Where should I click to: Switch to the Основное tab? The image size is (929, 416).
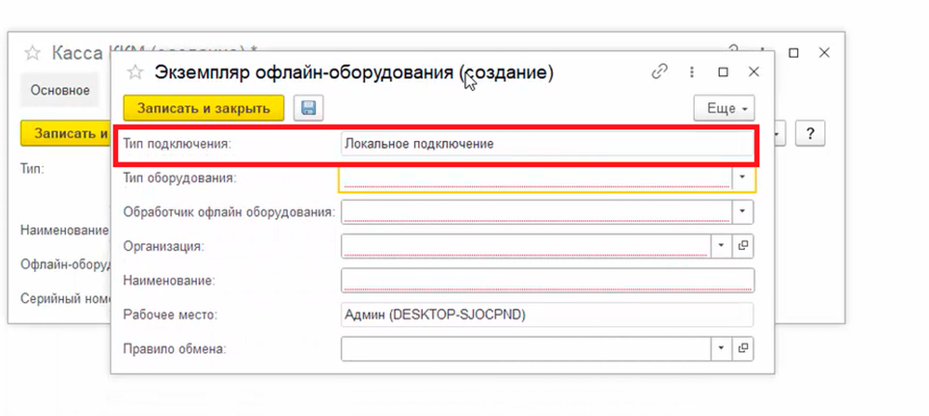[x=60, y=90]
